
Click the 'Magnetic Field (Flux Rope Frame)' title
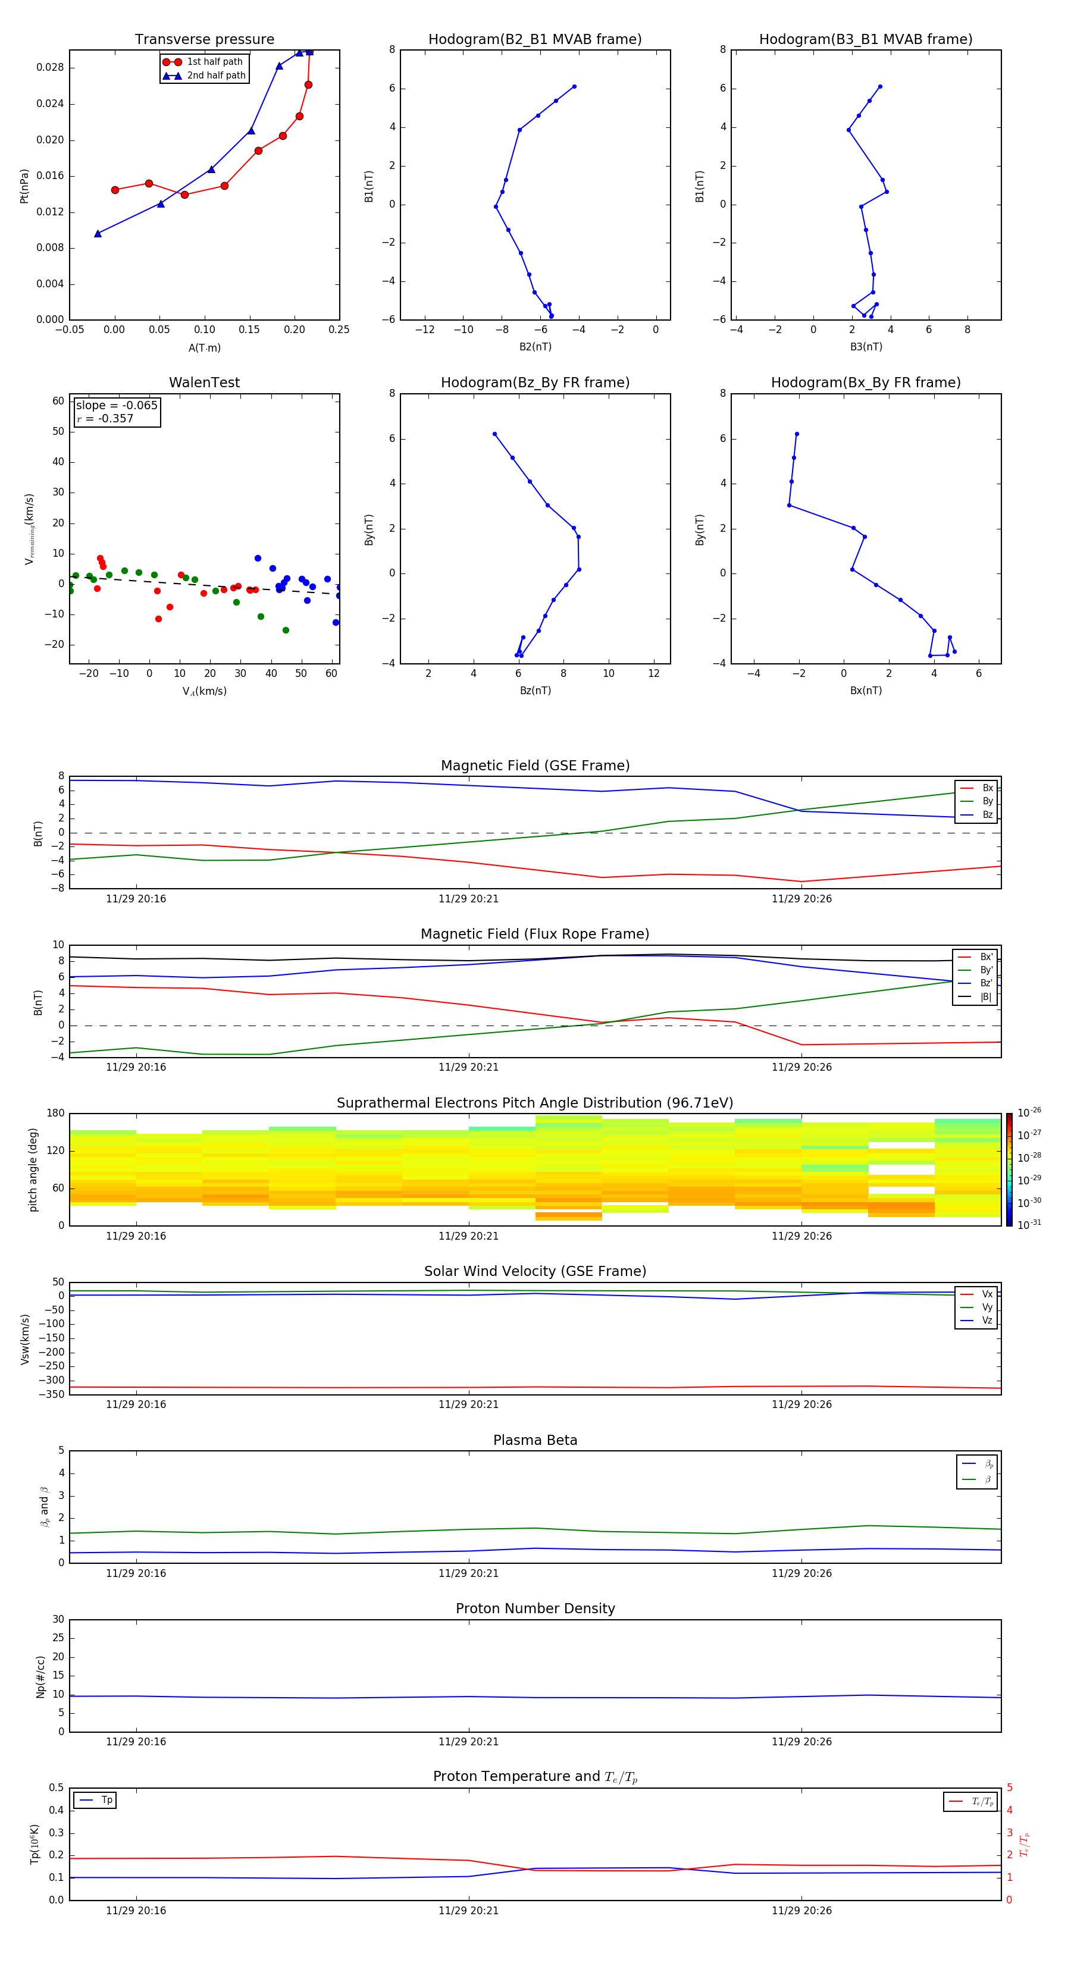tap(535, 935)
